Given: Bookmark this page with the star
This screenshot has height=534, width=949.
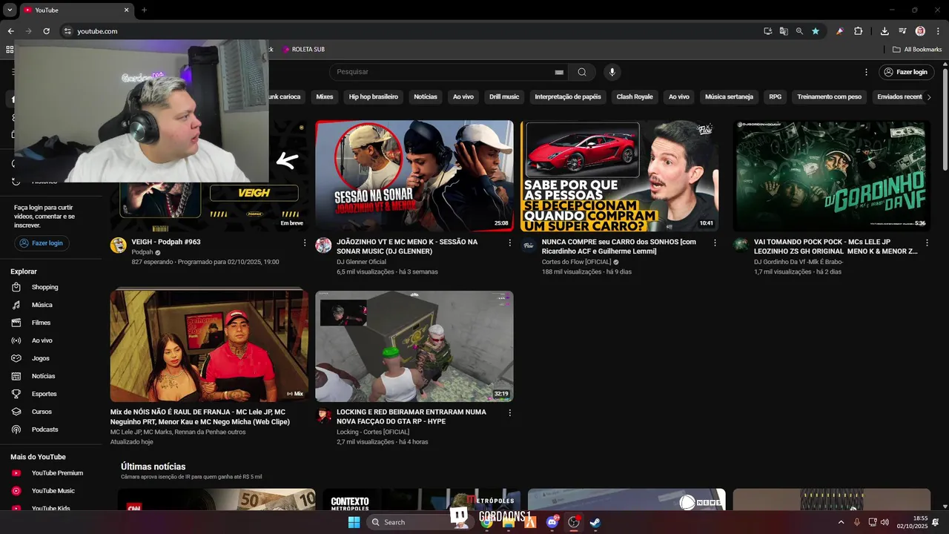Looking at the screenshot, I should [x=816, y=31].
